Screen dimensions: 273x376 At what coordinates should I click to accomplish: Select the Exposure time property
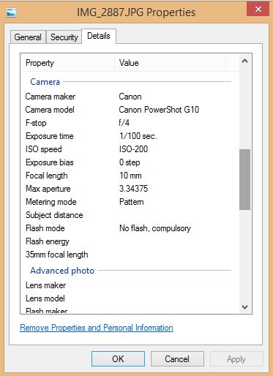click(x=50, y=136)
